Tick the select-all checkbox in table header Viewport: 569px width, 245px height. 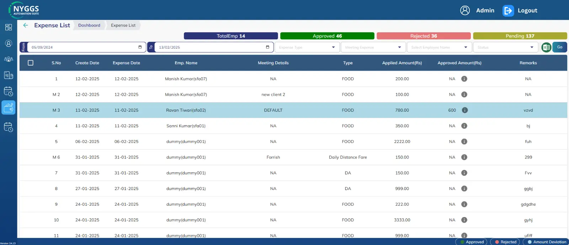pyautogui.click(x=31, y=63)
